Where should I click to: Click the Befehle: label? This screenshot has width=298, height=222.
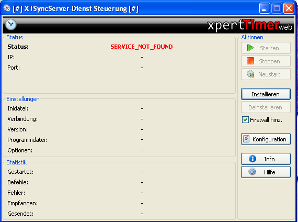[18, 182]
